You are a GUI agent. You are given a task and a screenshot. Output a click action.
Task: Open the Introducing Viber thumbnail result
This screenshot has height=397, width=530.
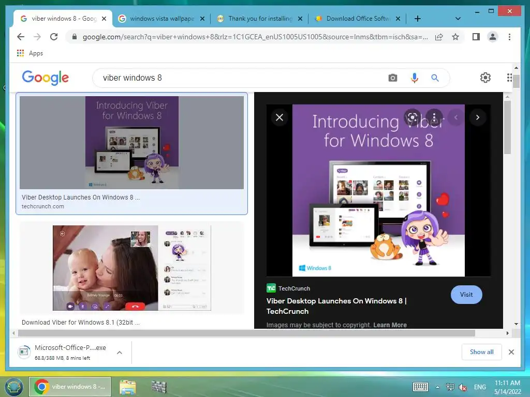point(131,143)
